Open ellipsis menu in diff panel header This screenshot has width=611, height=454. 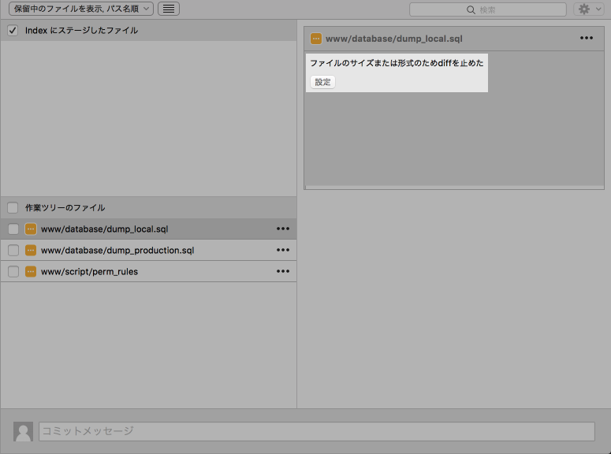tap(587, 39)
